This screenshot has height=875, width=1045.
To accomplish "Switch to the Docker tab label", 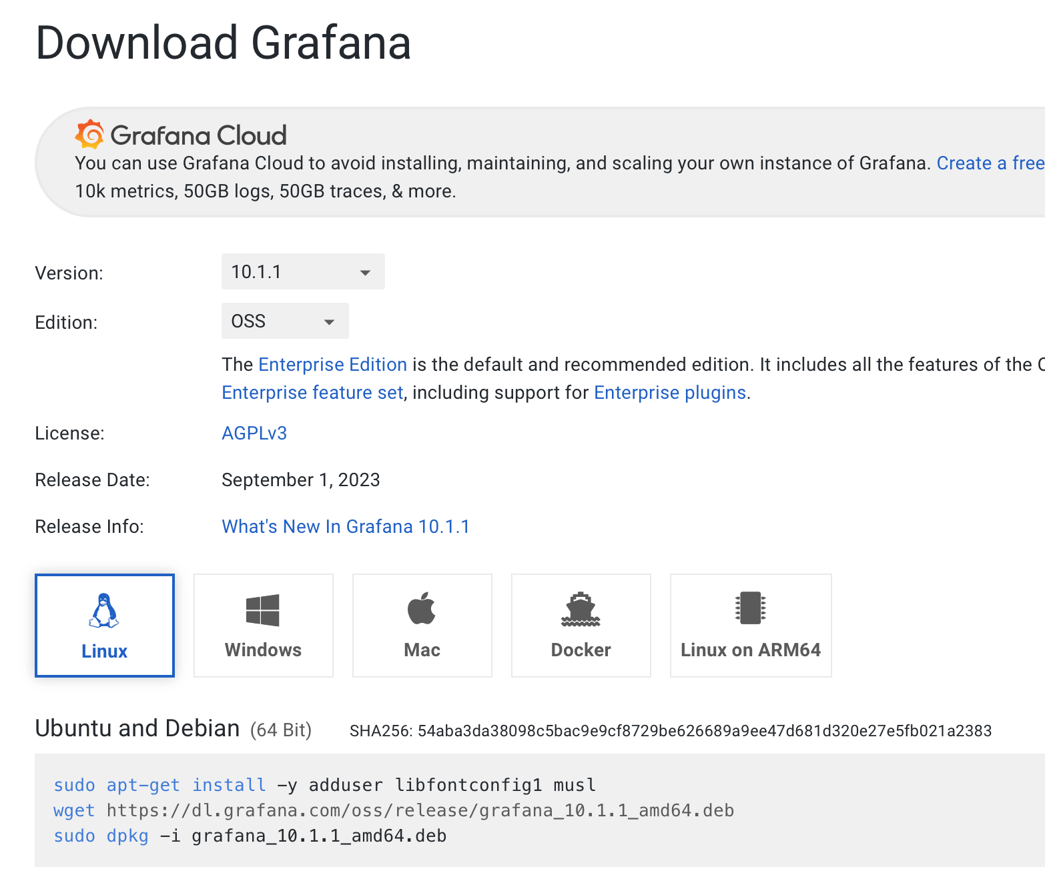I will (581, 650).
